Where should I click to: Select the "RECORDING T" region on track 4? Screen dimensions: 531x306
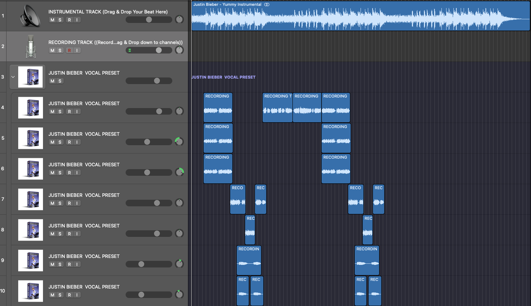click(277, 109)
